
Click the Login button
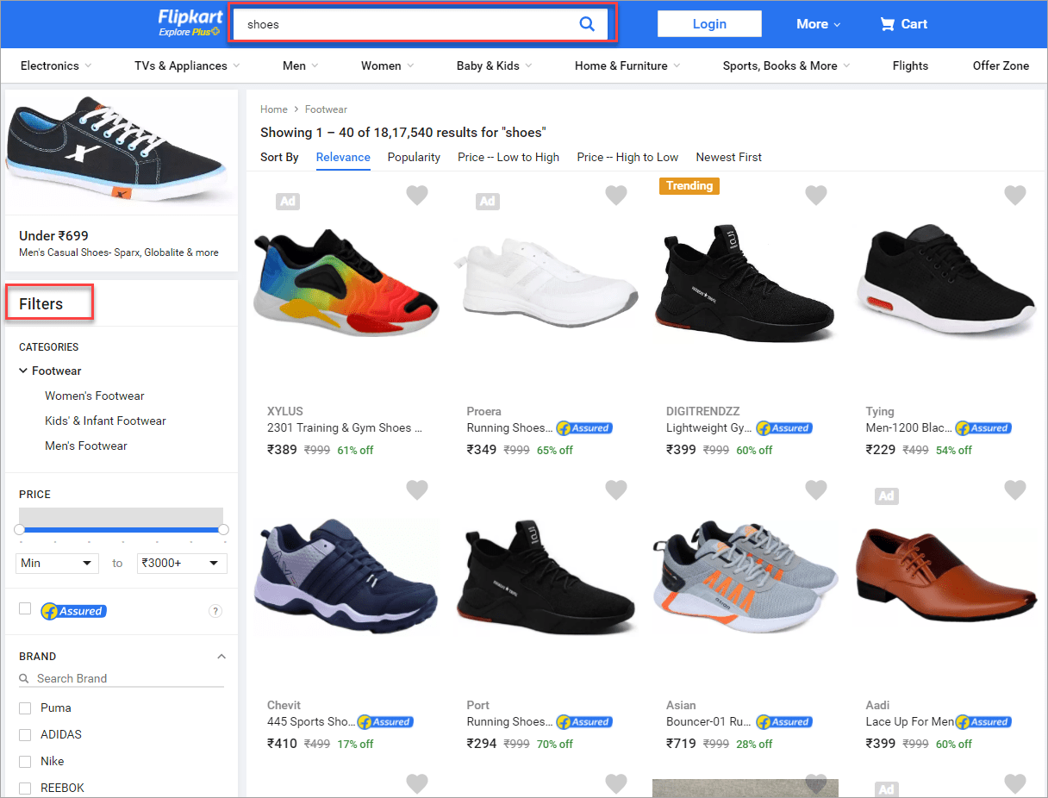pos(709,24)
